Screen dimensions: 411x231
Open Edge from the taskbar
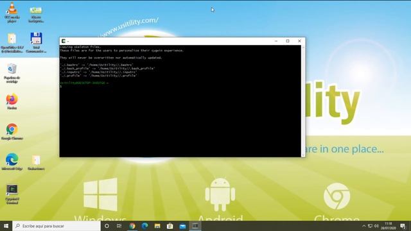coord(144,226)
